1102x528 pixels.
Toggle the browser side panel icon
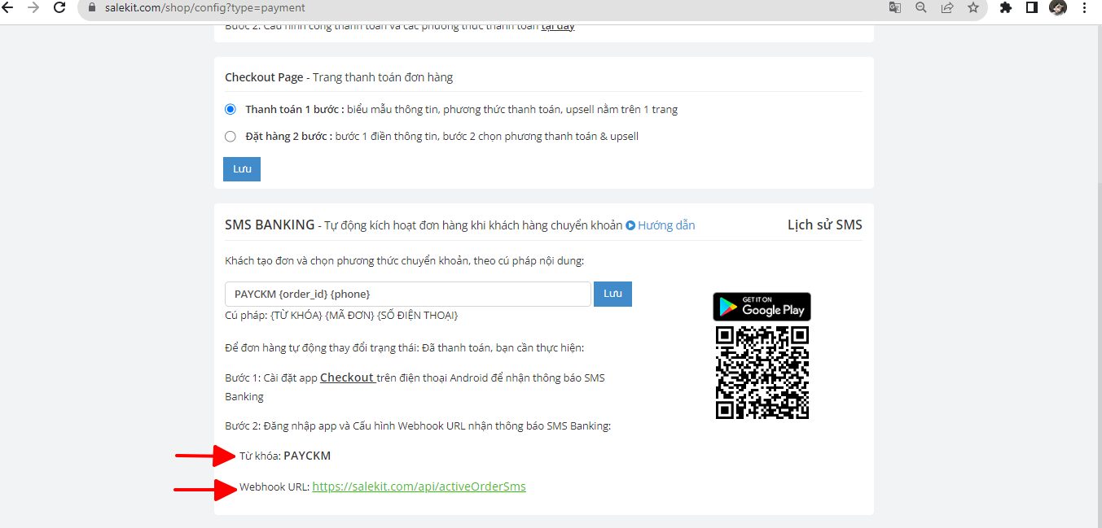click(x=1032, y=8)
